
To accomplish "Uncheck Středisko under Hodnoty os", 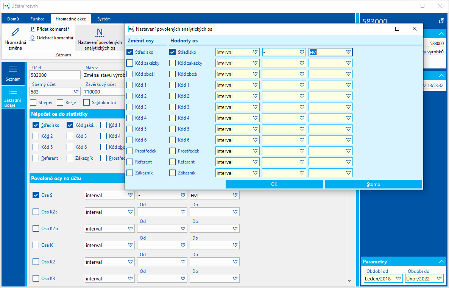I will coord(173,52).
